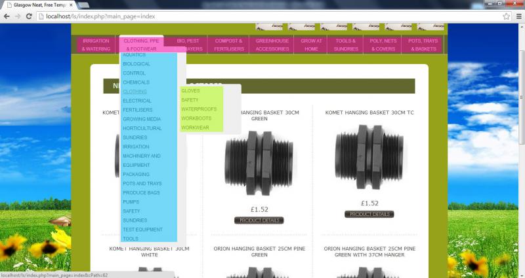Choose Safety in Clothing submenu

pos(190,100)
